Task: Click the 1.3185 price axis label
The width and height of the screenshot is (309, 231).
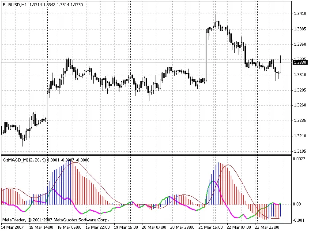Action: pyautogui.click(x=300, y=151)
